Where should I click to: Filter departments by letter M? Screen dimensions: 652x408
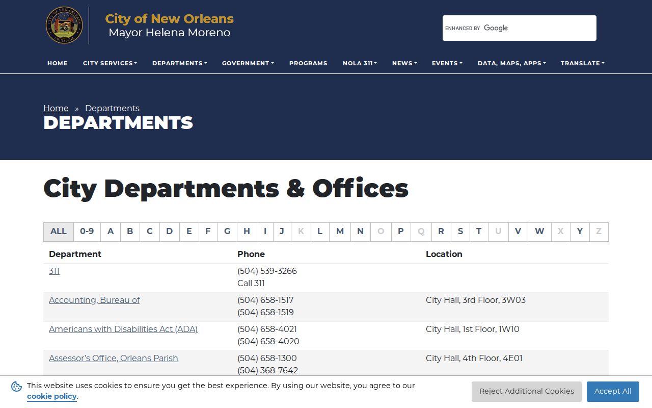pos(340,232)
